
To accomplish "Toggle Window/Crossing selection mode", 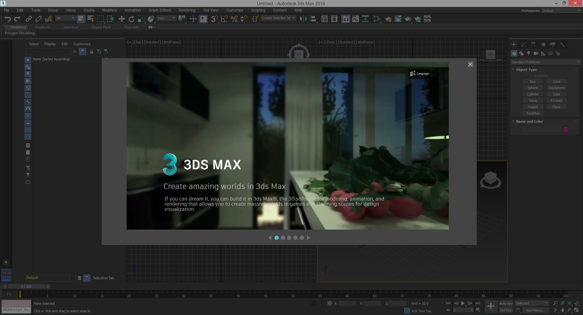I will (110, 19).
